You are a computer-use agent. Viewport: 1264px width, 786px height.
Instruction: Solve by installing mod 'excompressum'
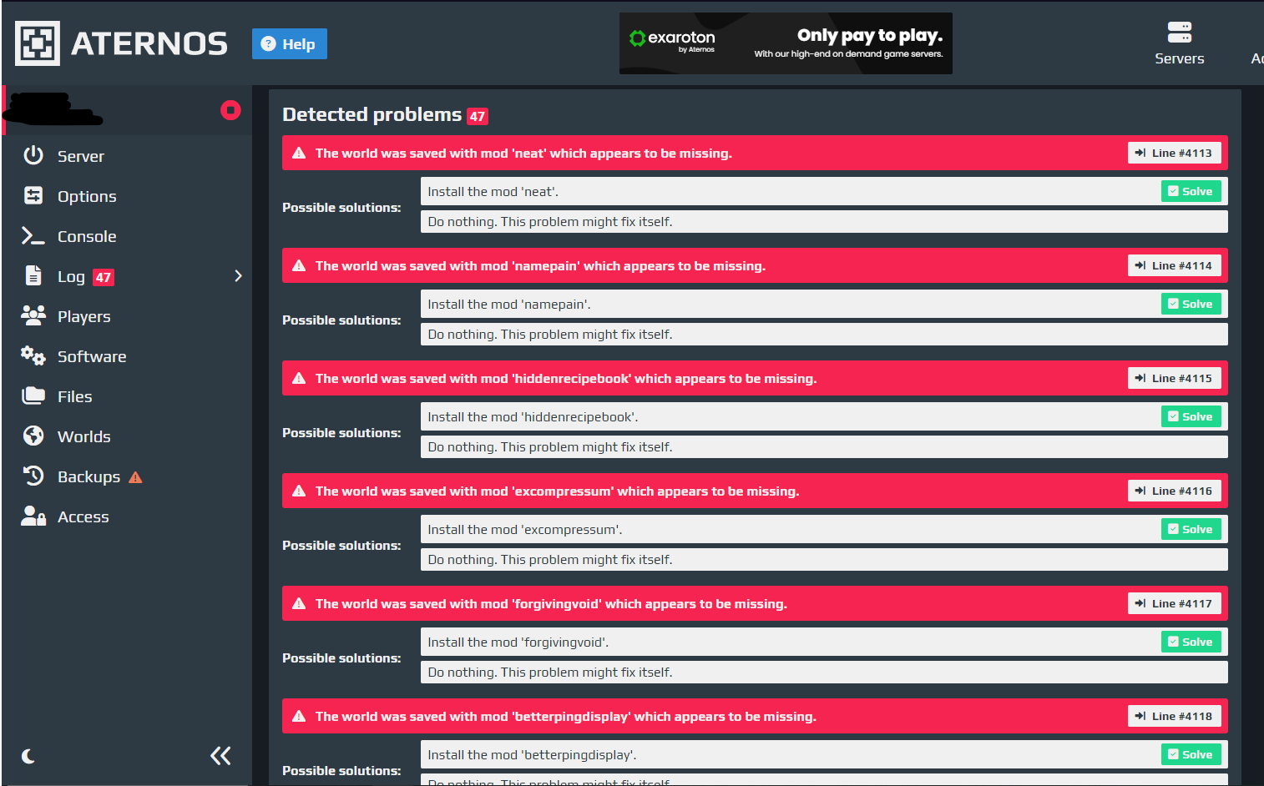coord(1191,529)
